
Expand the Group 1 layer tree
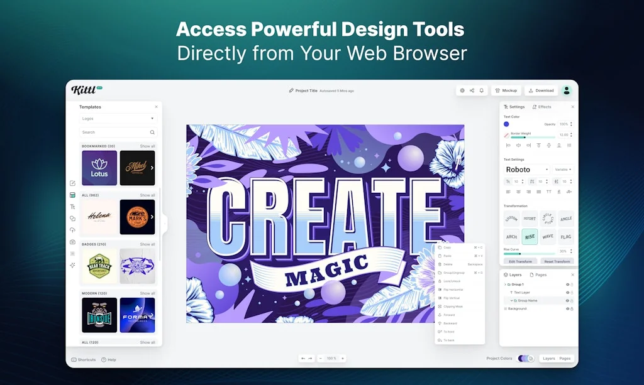tap(505, 285)
